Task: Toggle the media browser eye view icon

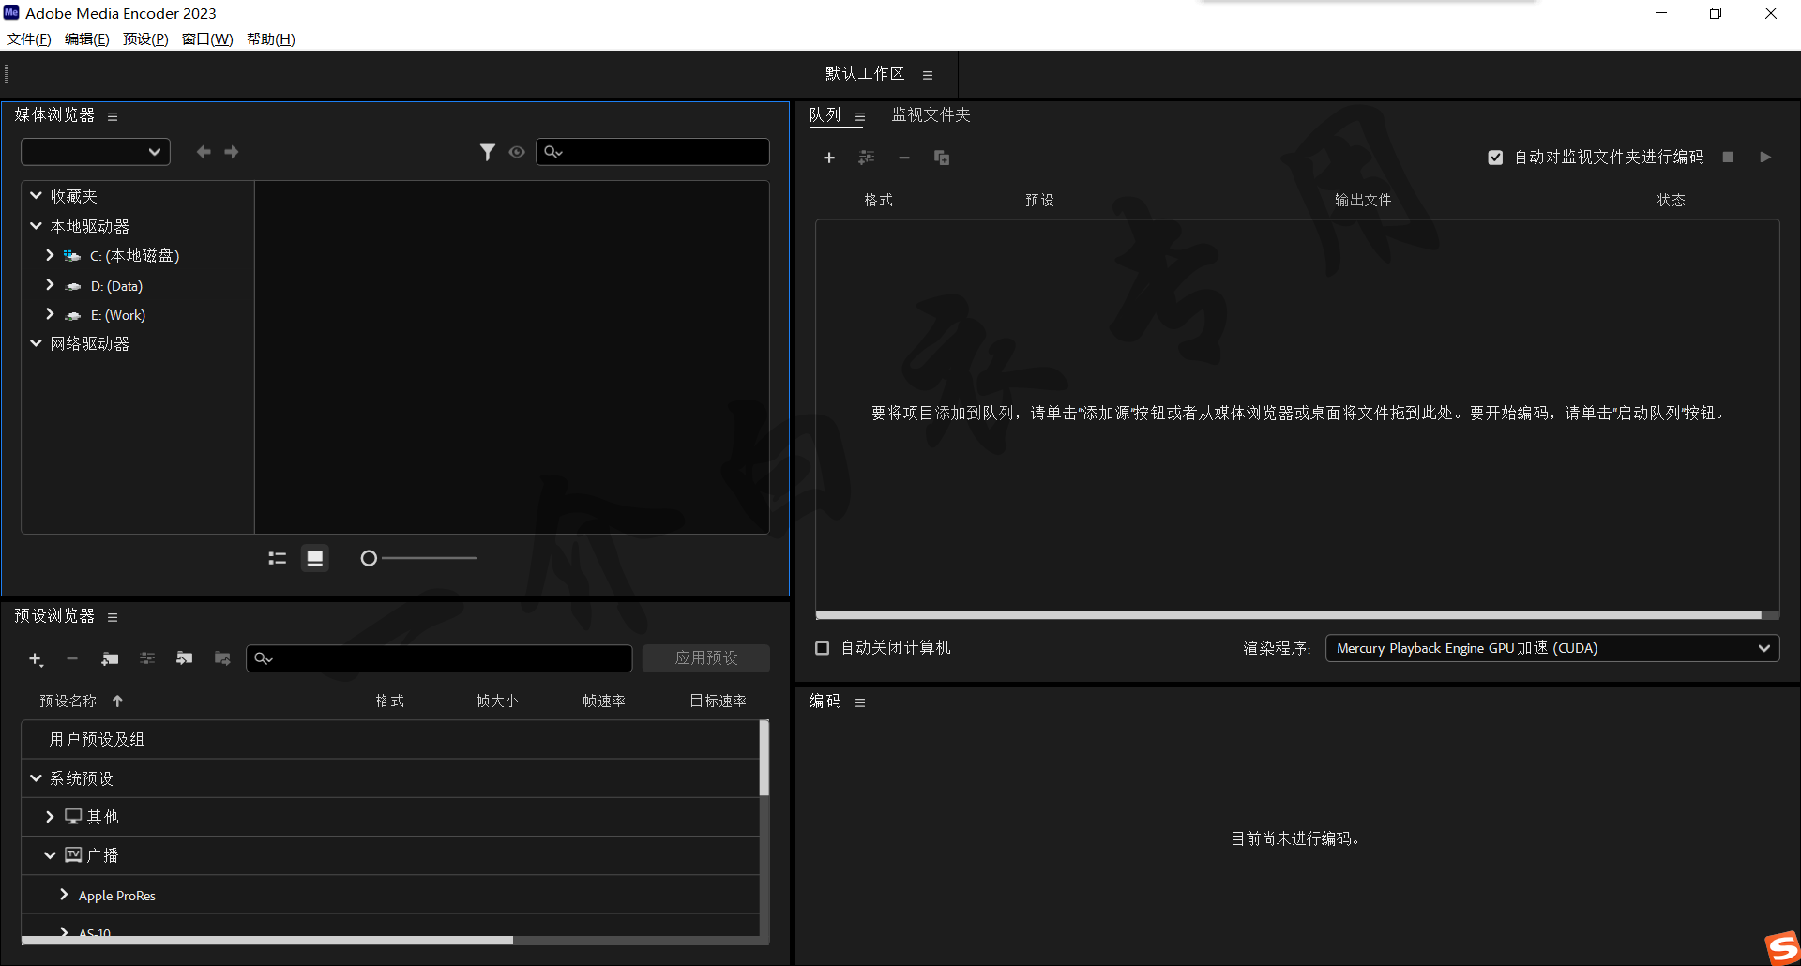Action: 517,152
